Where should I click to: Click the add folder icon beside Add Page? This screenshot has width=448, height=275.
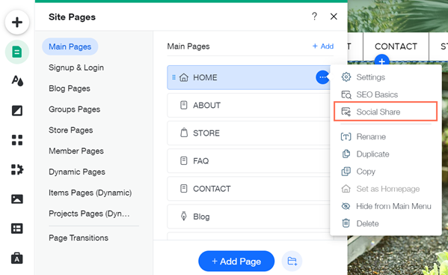pos(292,261)
